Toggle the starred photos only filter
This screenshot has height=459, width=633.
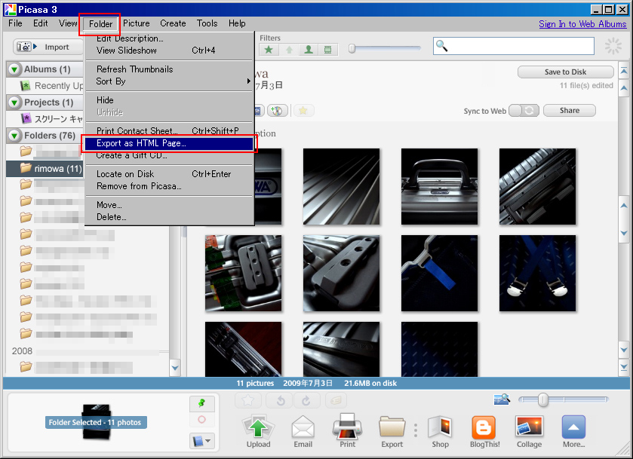click(x=269, y=50)
